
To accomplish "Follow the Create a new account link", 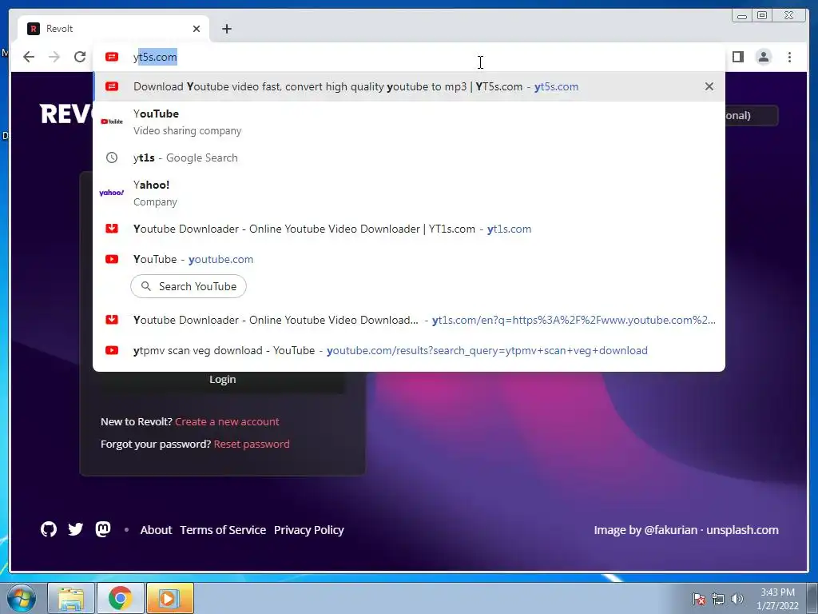I will point(227,421).
